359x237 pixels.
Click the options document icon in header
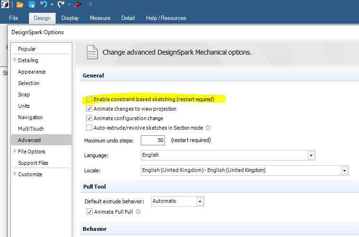92,52
